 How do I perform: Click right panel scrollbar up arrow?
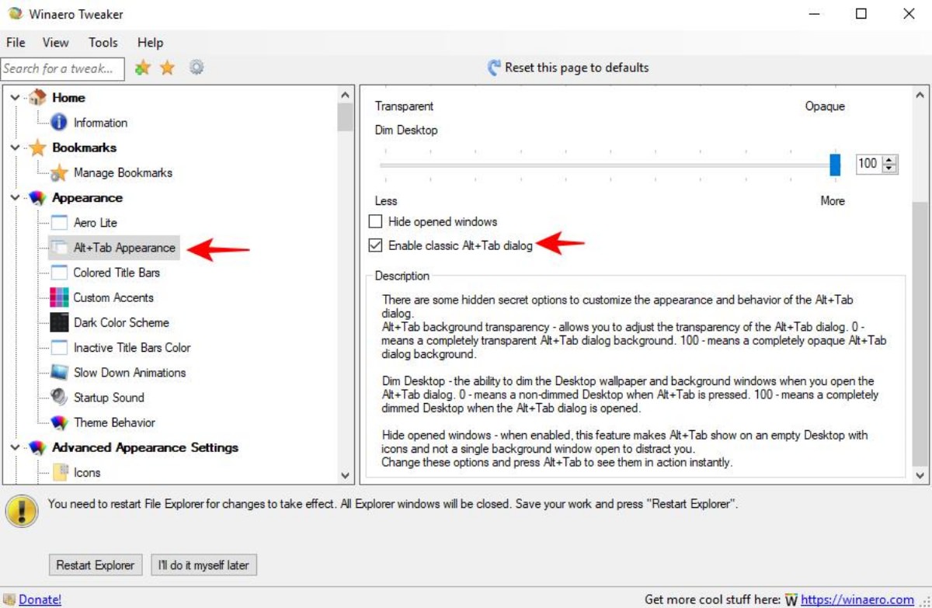pos(920,95)
